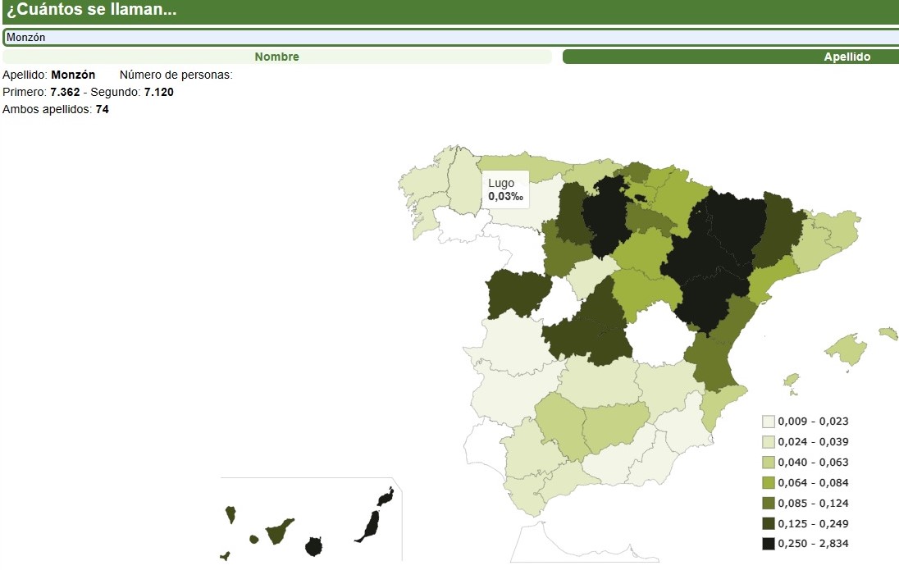Click the 0,125 - 0,249 legend swatch
Screen dimensions: 899x570
tap(769, 523)
